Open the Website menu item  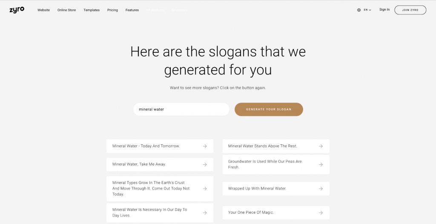44,10
